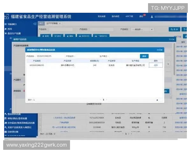
Task: Click the upload icon button at top right
Action: 185,36
